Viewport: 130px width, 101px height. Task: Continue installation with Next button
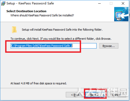[94, 95]
